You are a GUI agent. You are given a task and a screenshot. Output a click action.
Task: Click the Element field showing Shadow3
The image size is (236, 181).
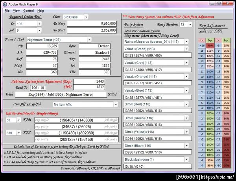click(94, 52)
